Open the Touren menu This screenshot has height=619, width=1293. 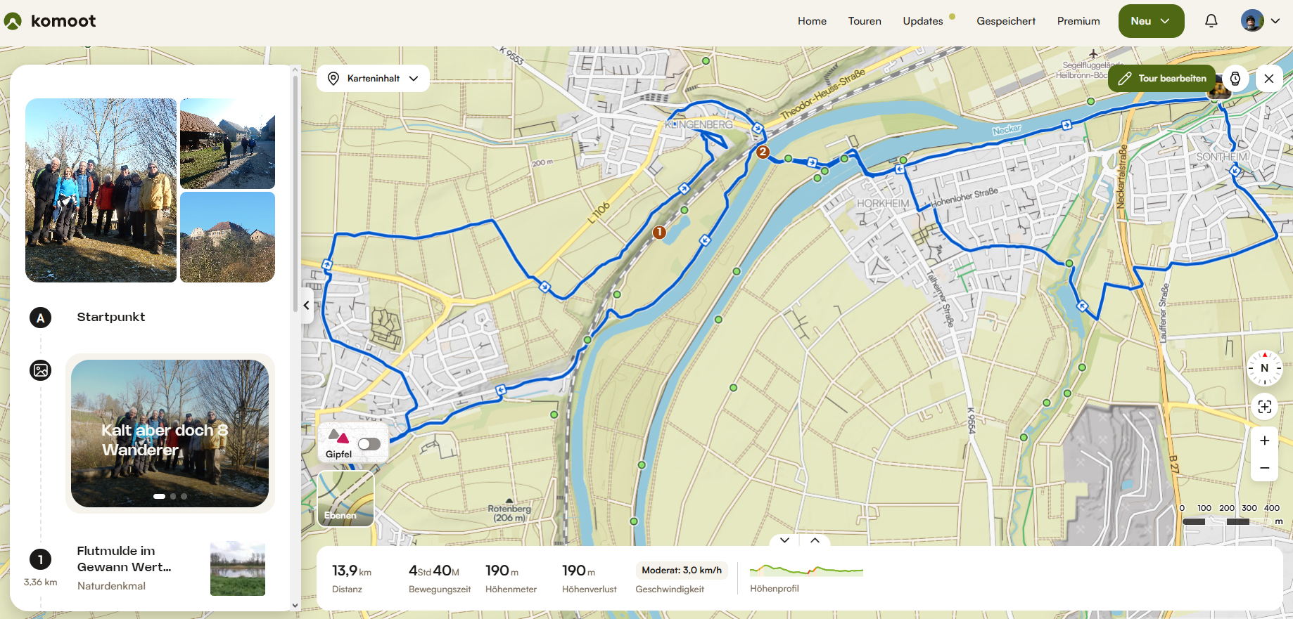(865, 21)
